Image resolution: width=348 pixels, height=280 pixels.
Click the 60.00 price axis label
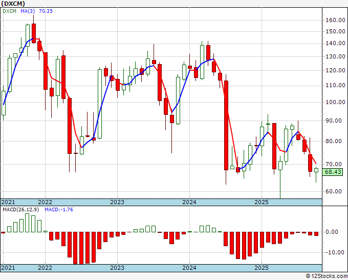334,191
